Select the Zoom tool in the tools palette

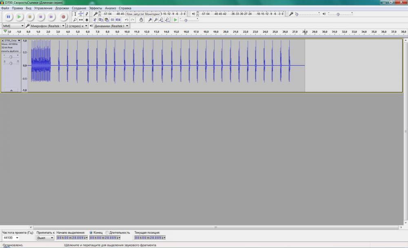[x=75, y=20]
